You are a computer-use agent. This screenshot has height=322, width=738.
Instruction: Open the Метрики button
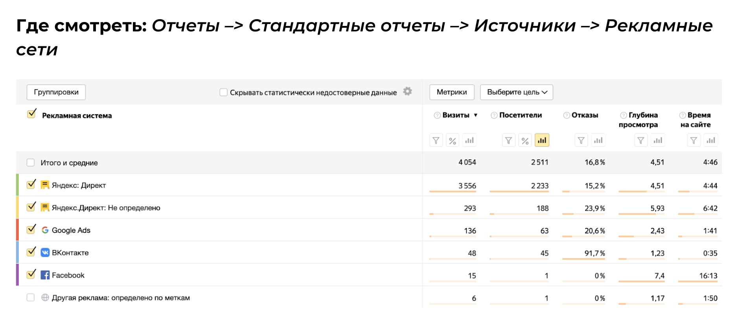tap(451, 92)
